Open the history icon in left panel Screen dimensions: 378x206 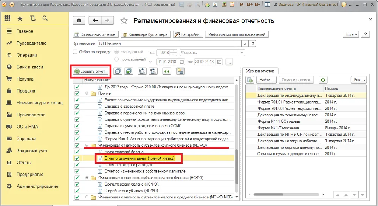tap(33, 18)
